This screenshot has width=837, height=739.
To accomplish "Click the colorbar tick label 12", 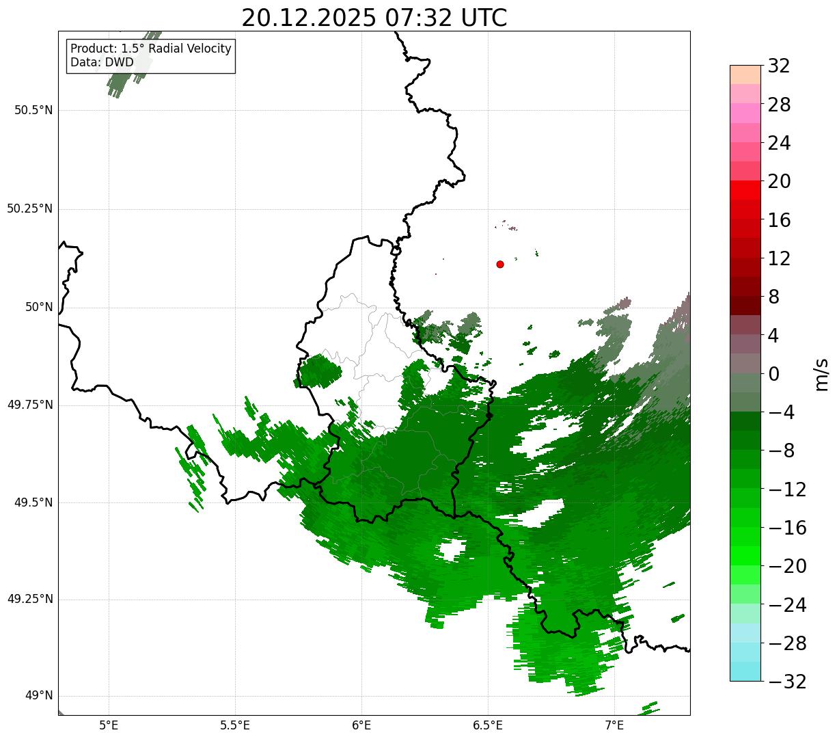I will [779, 258].
